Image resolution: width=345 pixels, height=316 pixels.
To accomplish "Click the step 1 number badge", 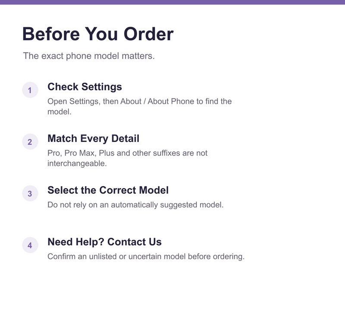I will (30, 90).
